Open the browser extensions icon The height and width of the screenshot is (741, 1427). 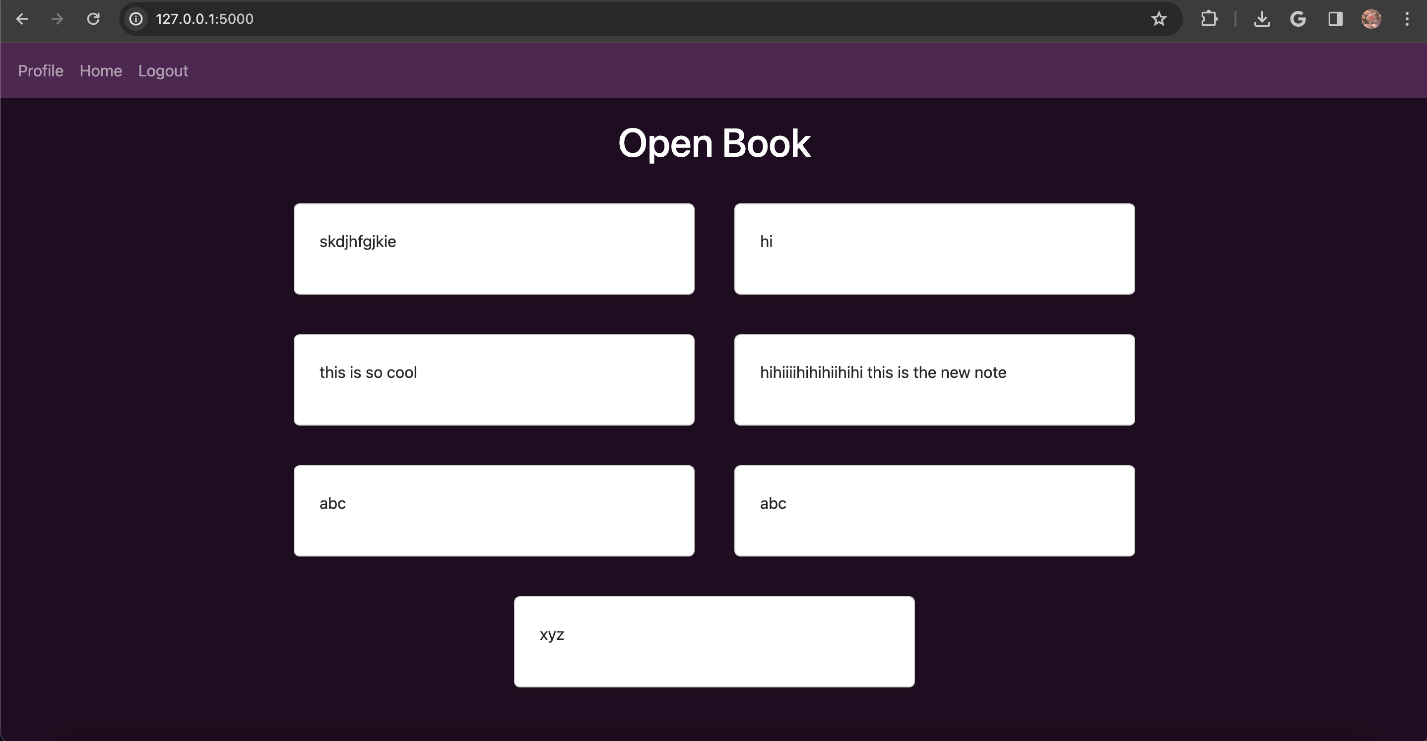(1209, 19)
